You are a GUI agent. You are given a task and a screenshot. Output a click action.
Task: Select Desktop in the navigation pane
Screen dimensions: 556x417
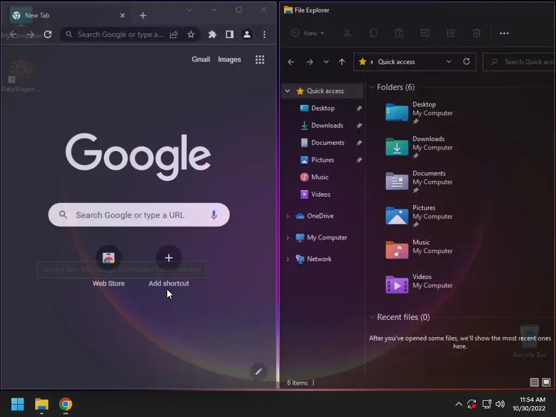coord(323,108)
